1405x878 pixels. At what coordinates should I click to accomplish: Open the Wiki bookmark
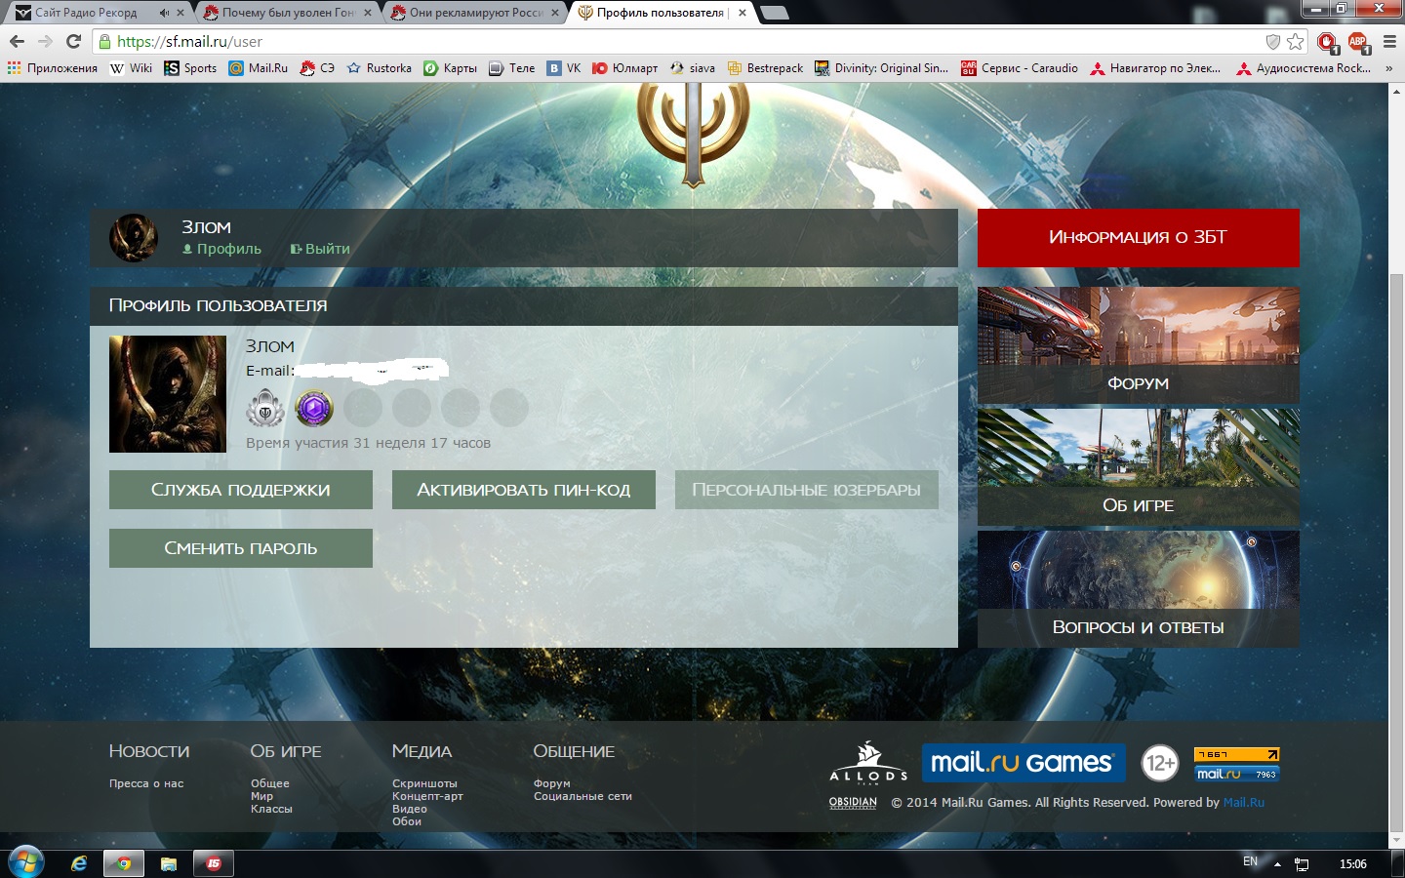tap(132, 68)
